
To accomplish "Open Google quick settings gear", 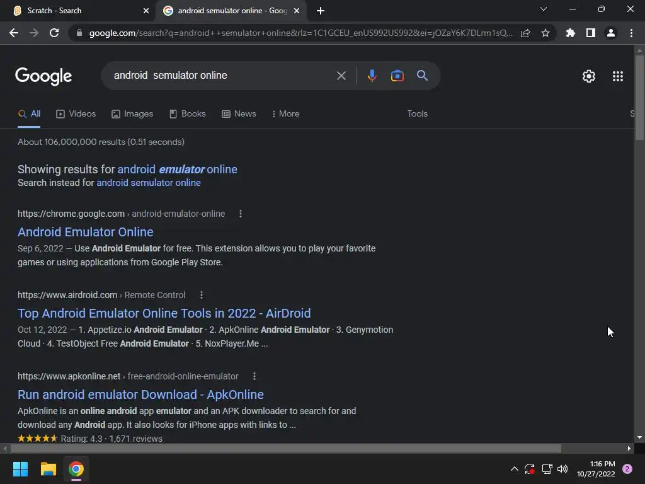I will pos(589,76).
